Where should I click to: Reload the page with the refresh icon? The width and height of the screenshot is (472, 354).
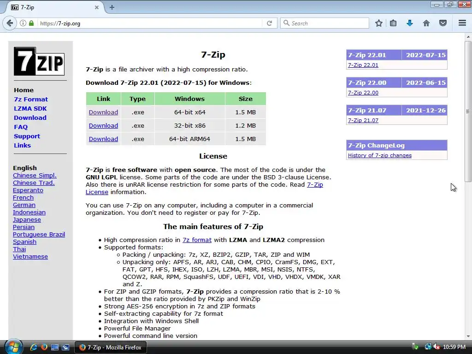point(269,23)
